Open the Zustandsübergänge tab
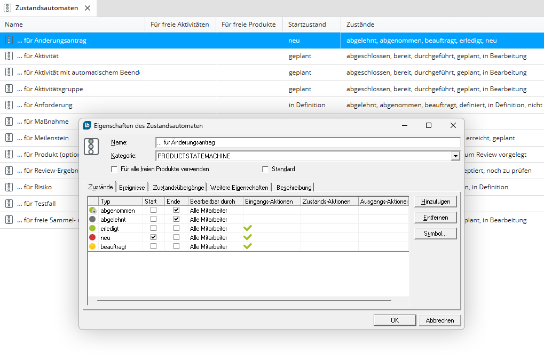This screenshot has width=544, height=362. tap(178, 187)
